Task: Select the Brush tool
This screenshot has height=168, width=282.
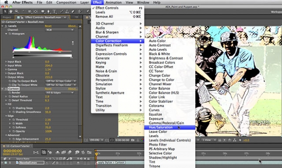Action: (61, 11)
